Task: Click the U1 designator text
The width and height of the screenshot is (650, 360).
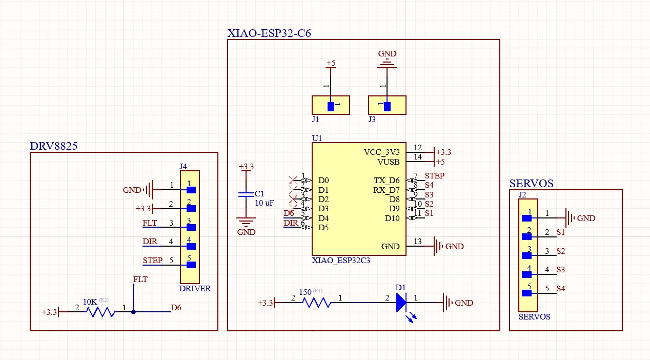Action: coord(317,138)
